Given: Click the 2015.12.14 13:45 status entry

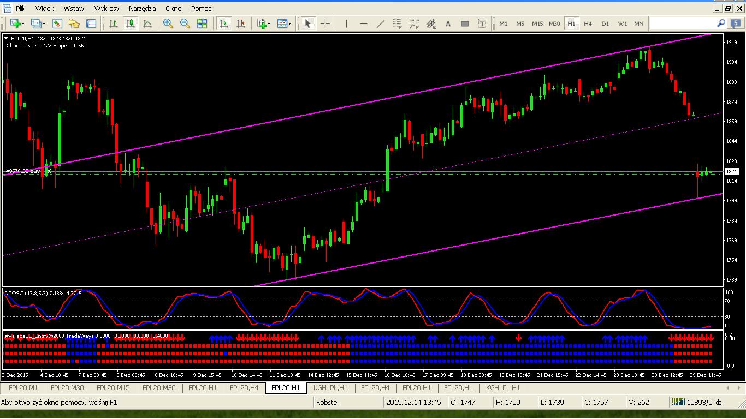Looking at the screenshot, I should coord(413,403).
